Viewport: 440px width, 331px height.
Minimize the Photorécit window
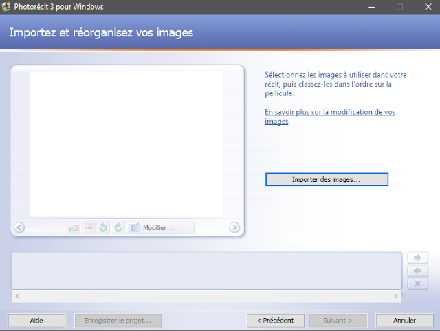(x=372, y=7)
